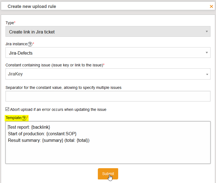Expand the Jira-Defects instance selection
216x183 pixels.
[x=104, y=53]
